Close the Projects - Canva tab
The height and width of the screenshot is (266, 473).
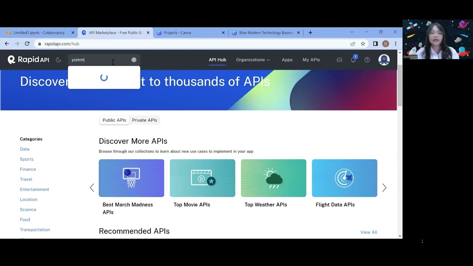tap(223, 33)
